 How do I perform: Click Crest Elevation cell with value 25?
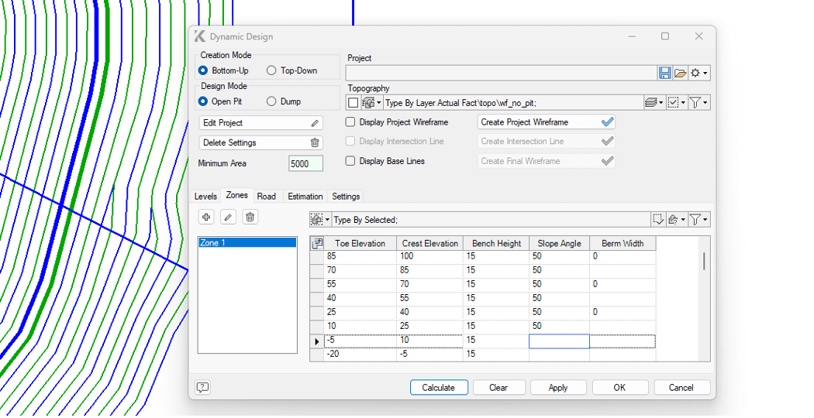pos(429,326)
